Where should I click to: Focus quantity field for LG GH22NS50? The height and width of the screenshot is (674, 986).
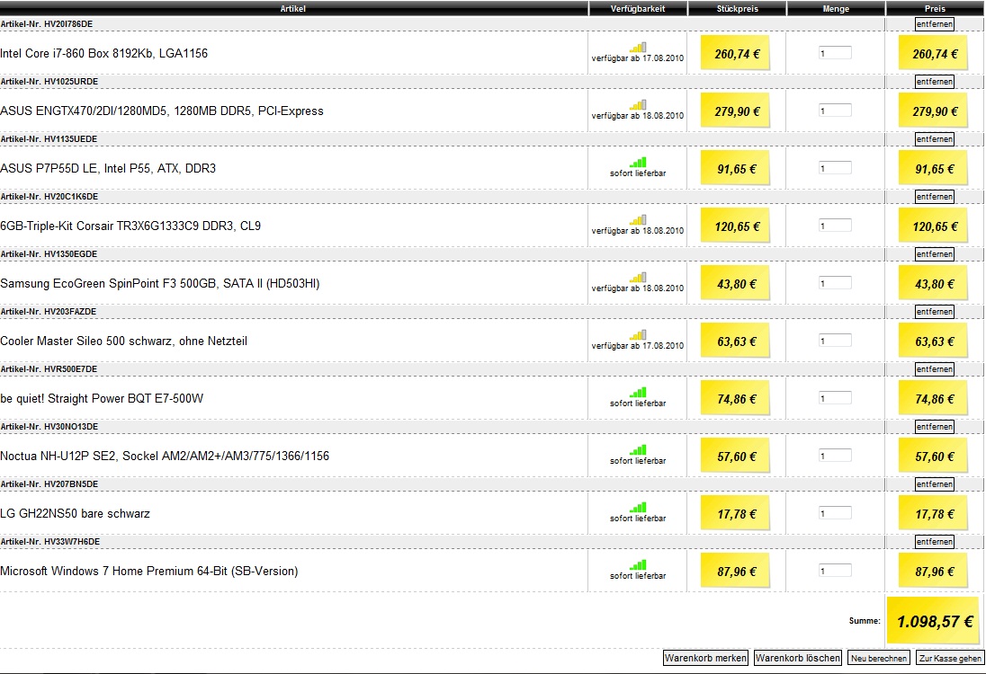point(835,513)
